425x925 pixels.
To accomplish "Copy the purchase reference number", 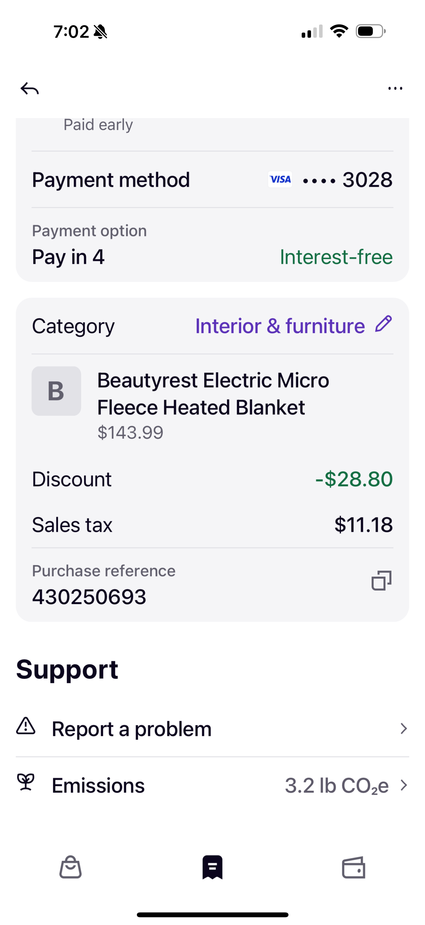I will pyautogui.click(x=381, y=580).
